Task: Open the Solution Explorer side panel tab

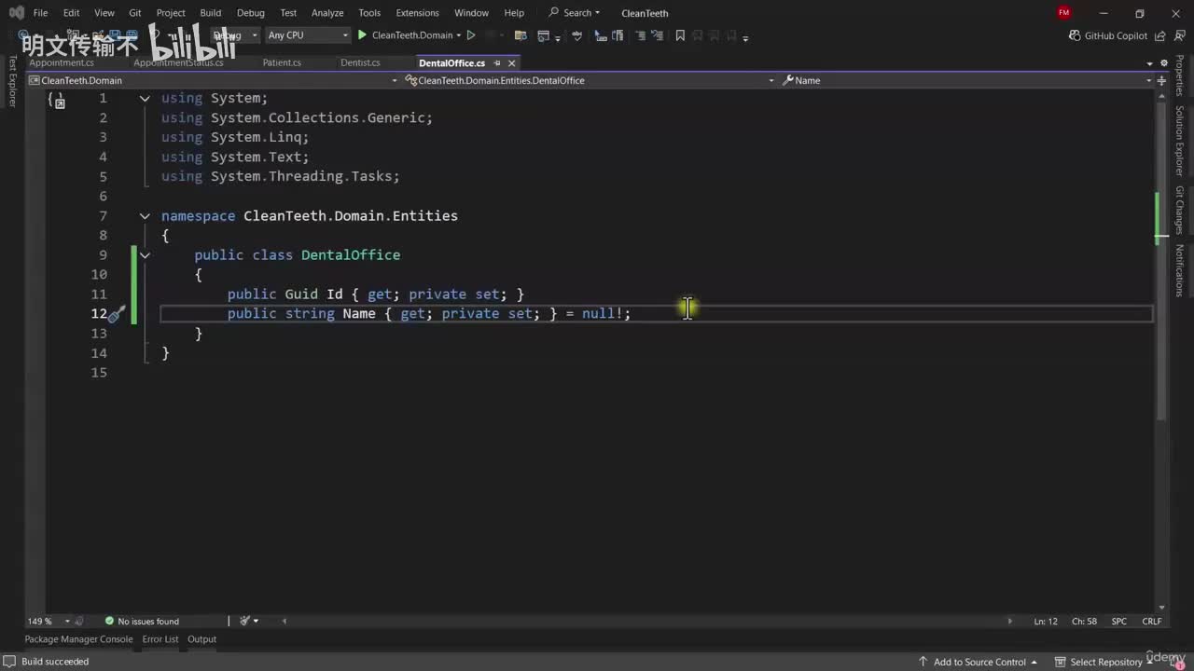Action: (1180, 140)
